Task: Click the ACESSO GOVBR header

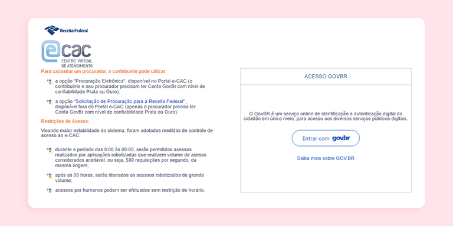Action: pos(326,77)
